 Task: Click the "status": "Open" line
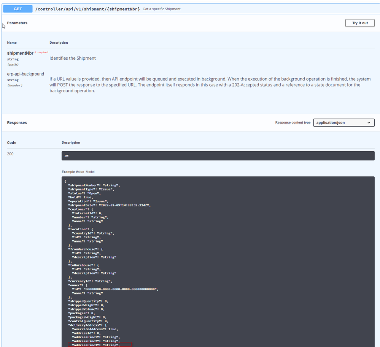point(84,193)
